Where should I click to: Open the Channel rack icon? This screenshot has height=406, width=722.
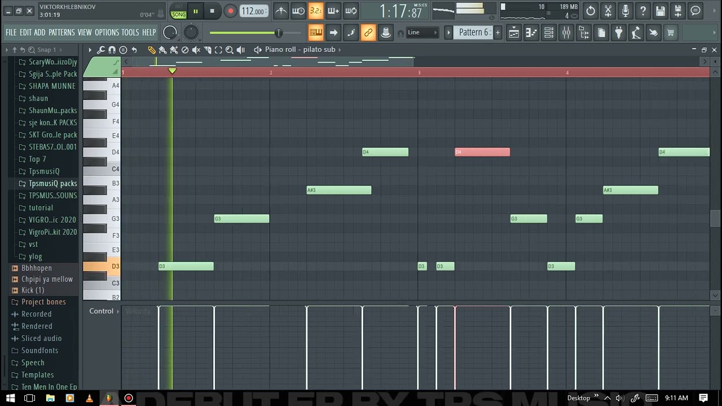click(x=549, y=33)
